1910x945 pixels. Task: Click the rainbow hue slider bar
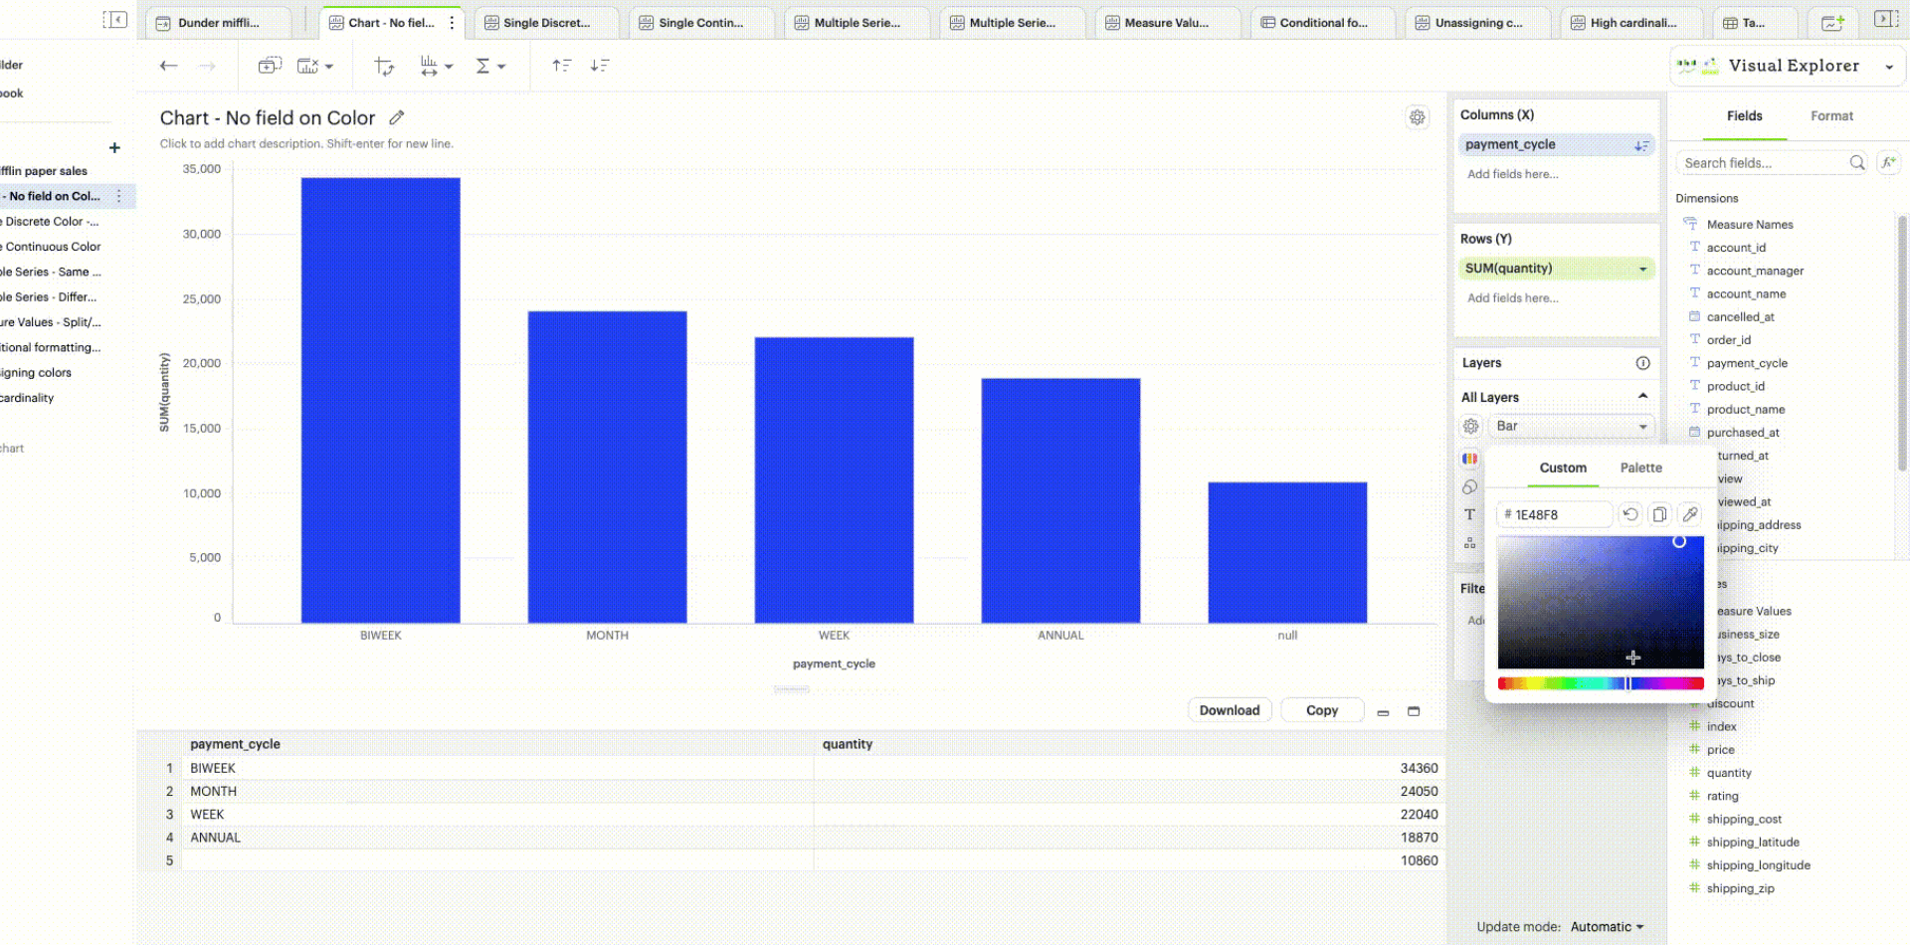(1600, 683)
